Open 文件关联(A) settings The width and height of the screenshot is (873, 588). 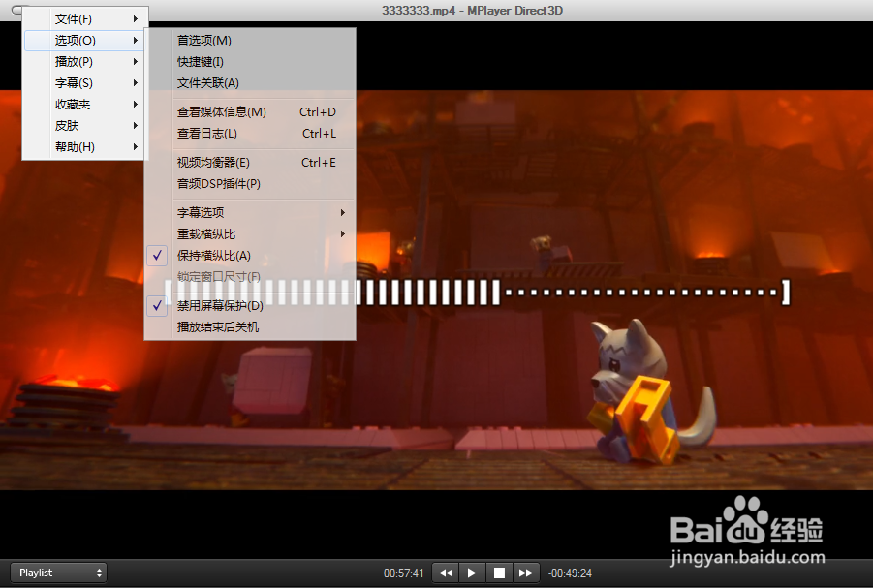[x=249, y=83]
